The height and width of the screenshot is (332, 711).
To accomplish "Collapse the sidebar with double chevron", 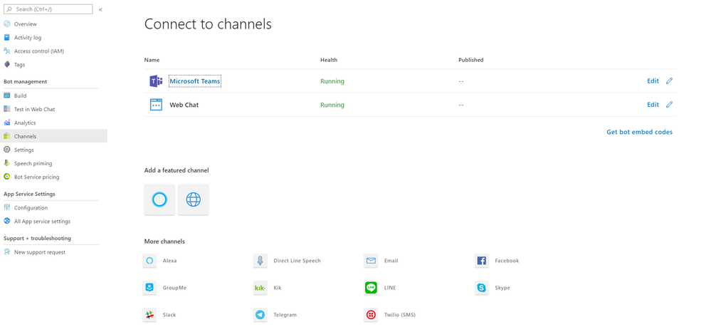I will (x=100, y=9).
